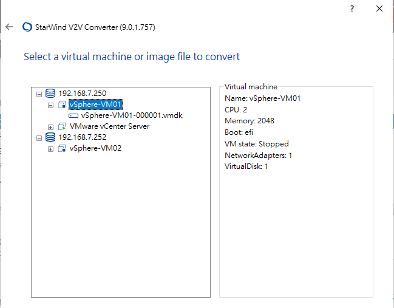Click the disk icon beside vSphere-VM01-000001.vmdk
Screen dimensions: 394x308
pyautogui.click(x=73, y=115)
